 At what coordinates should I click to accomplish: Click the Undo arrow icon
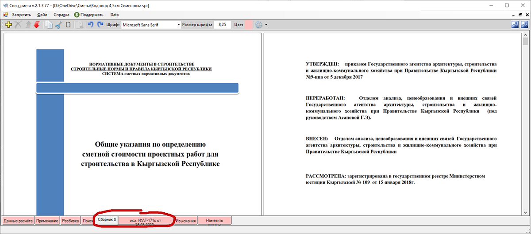point(90,25)
